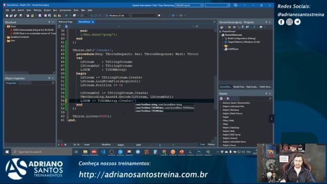Click the Update Subscription notice
The height and width of the screenshot is (184, 327).
(153, 5)
